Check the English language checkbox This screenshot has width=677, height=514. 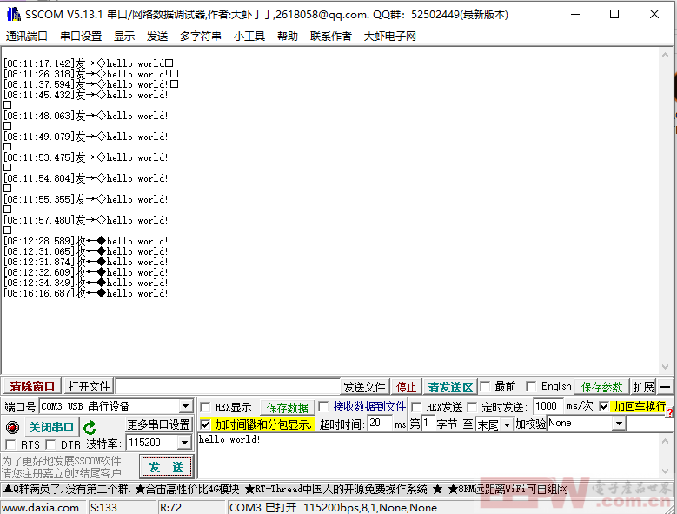point(531,386)
